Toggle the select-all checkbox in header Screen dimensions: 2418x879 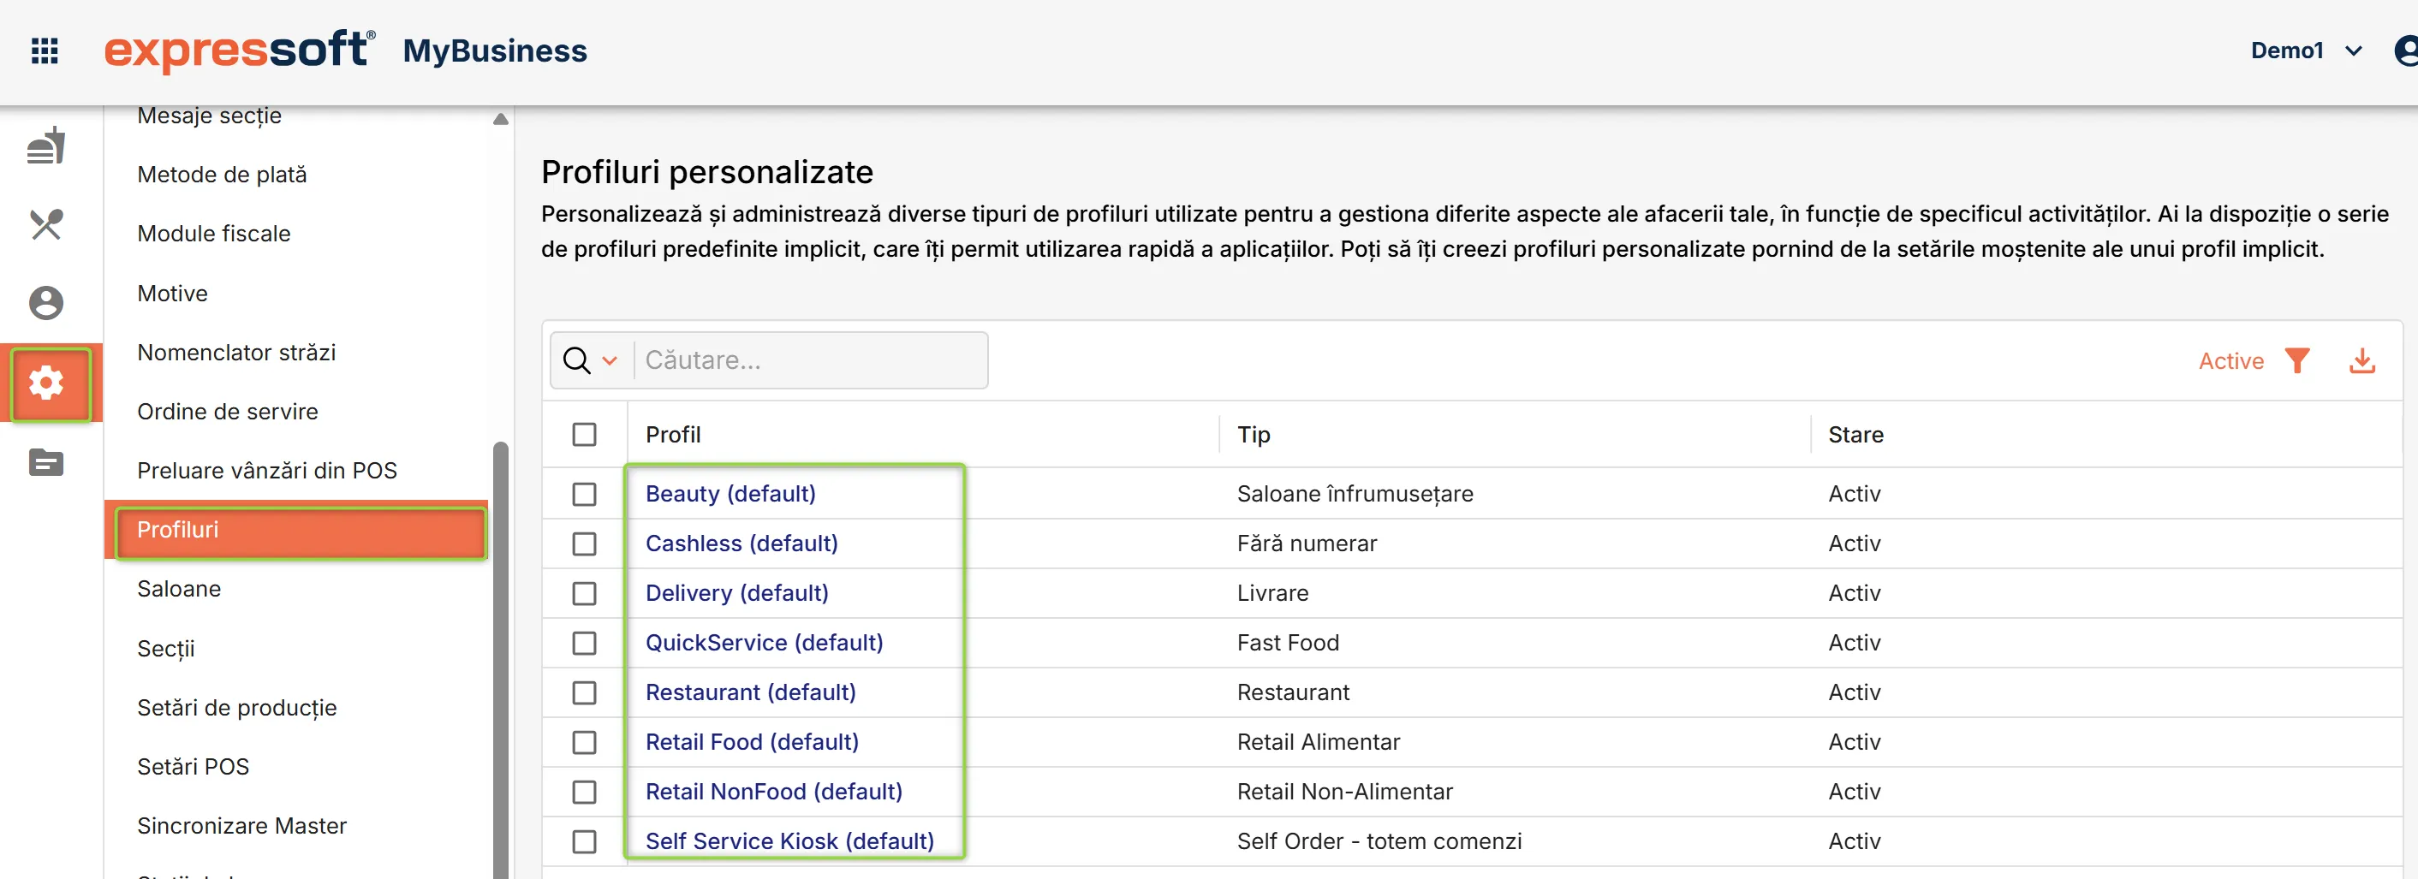[585, 434]
